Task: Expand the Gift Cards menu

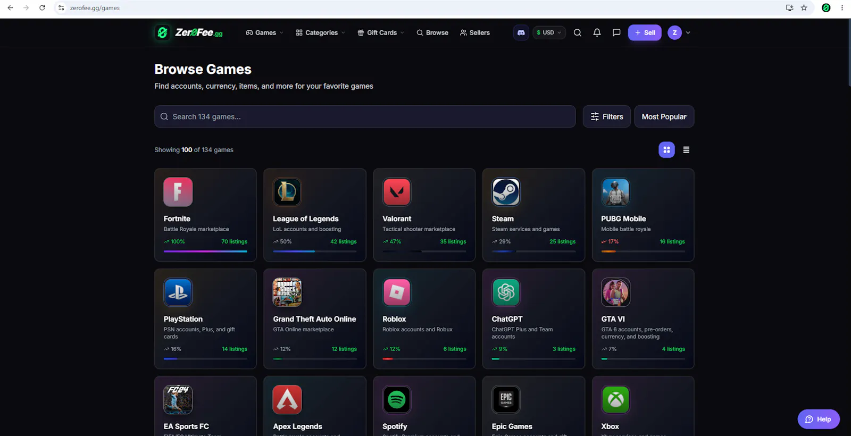Action: coord(381,32)
